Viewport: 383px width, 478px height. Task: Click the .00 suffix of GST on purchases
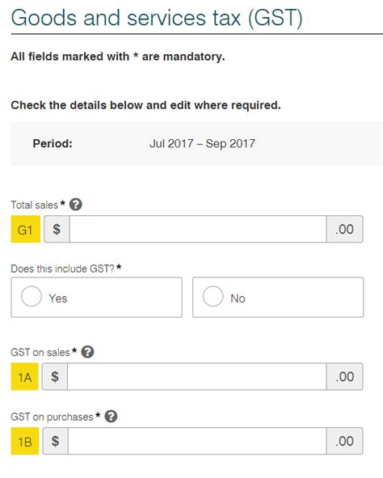pos(345,441)
